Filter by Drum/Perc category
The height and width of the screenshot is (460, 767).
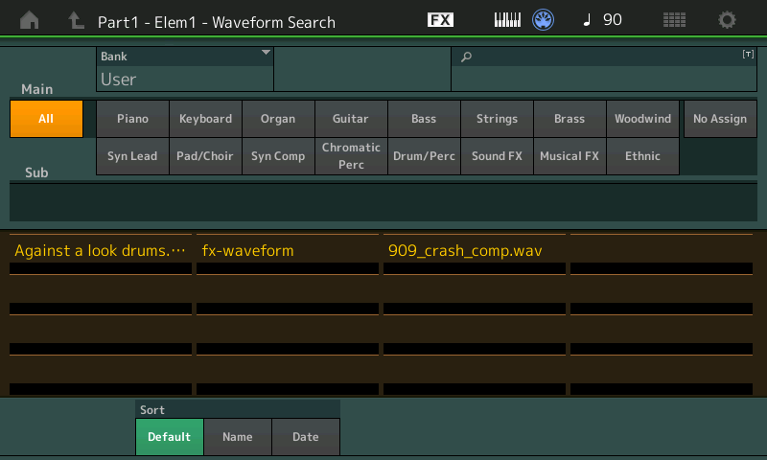424,156
